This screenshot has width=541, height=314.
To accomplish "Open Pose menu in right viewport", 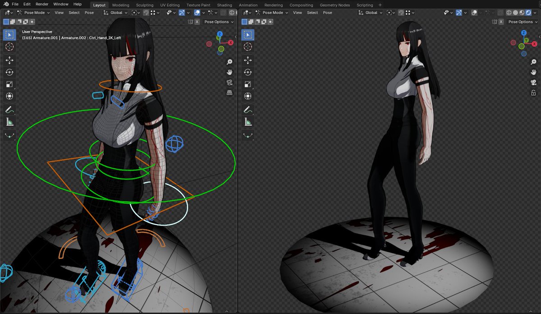I will (327, 13).
